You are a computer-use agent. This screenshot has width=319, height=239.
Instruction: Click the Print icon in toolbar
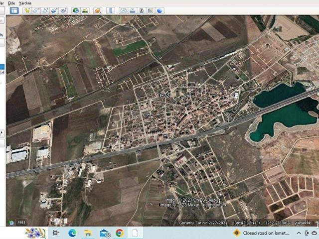click(x=133, y=10)
